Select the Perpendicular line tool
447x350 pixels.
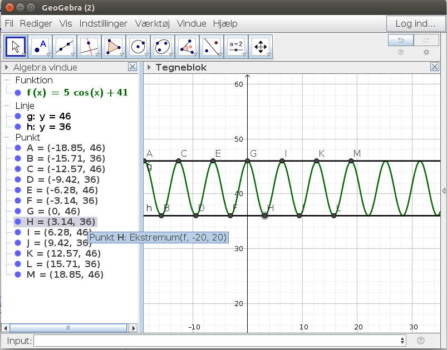point(89,47)
